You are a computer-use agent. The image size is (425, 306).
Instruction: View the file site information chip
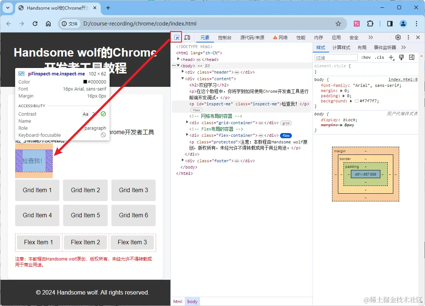(x=70, y=24)
